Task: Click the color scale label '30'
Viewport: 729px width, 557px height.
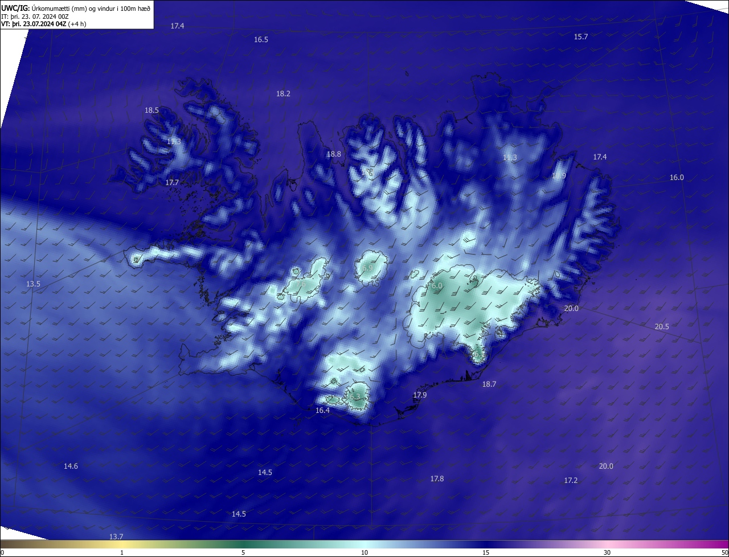Action: [607, 553]
